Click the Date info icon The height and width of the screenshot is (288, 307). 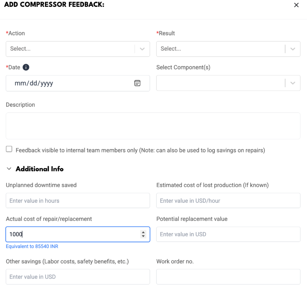tap(26, 67)
